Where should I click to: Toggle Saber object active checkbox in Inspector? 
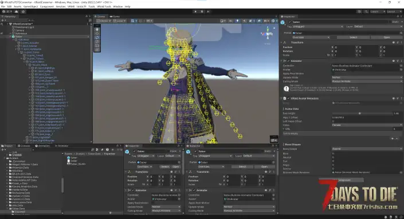pos(290,22)
